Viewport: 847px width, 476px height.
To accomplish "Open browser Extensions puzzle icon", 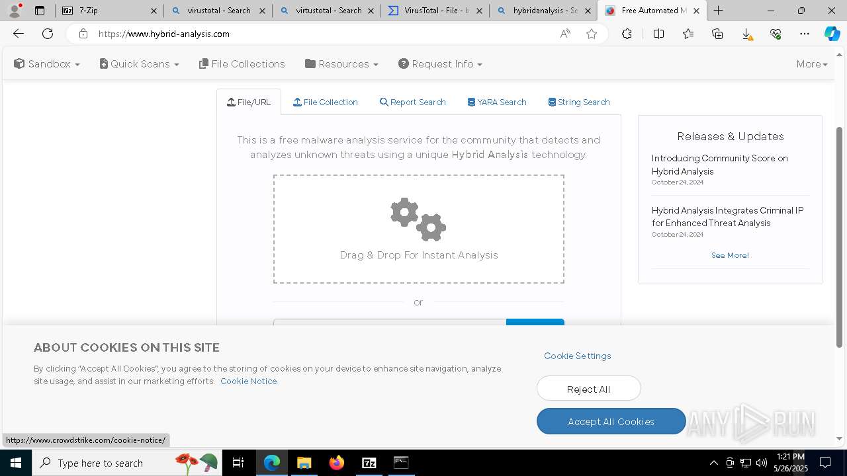I will [x=627, y=34].
